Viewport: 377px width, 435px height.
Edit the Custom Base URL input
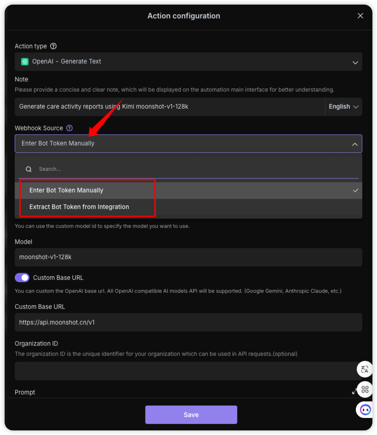tap(188, 322)
